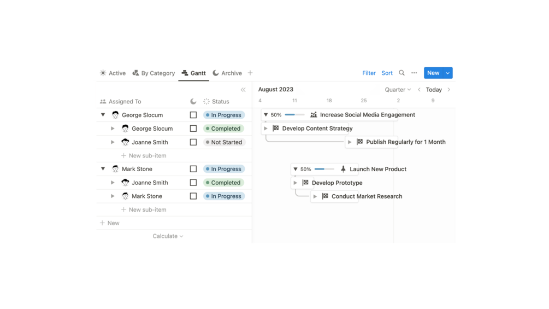Expand Joanne Smith row under George Slocum
Screen dimensions: 549x309
coord(113,142)
